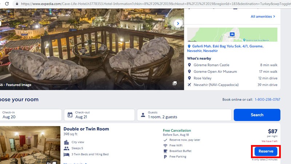This screenshot has height=164, width=291.
Task: Click calendar icon in Check-out field
Action: [x=70, y=115]
